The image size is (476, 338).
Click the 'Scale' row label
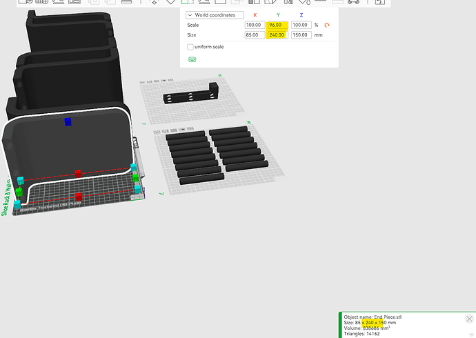point(192,25)
